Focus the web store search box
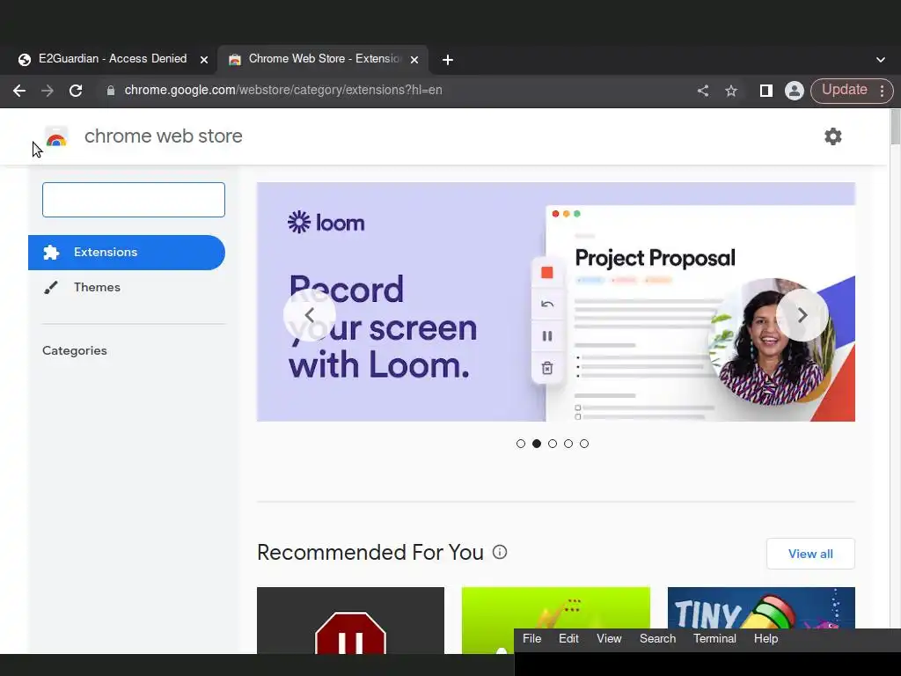This screenshot has width=901, height=676. 134,200
